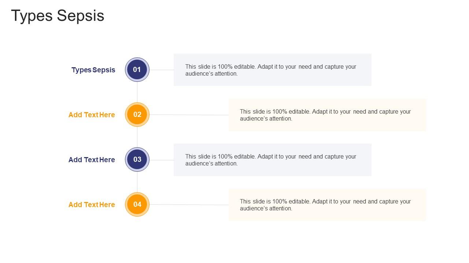Select the vertical line between circles 01 and 02

click(137, 92)
